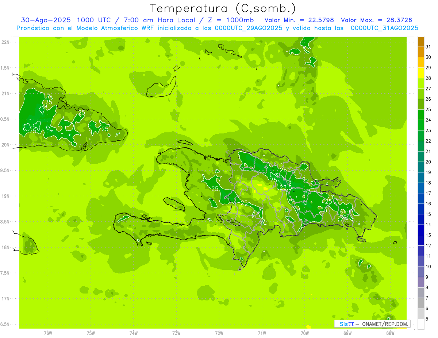Image resolution: width=438 pixels, height=338 pixels.
Task: Click the '71W' longitude label
Action: [x=262, y=333]
